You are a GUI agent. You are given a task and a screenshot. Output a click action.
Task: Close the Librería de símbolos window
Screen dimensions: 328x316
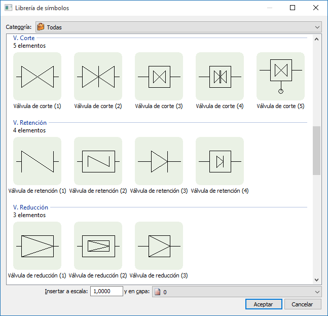click(316, 8)
